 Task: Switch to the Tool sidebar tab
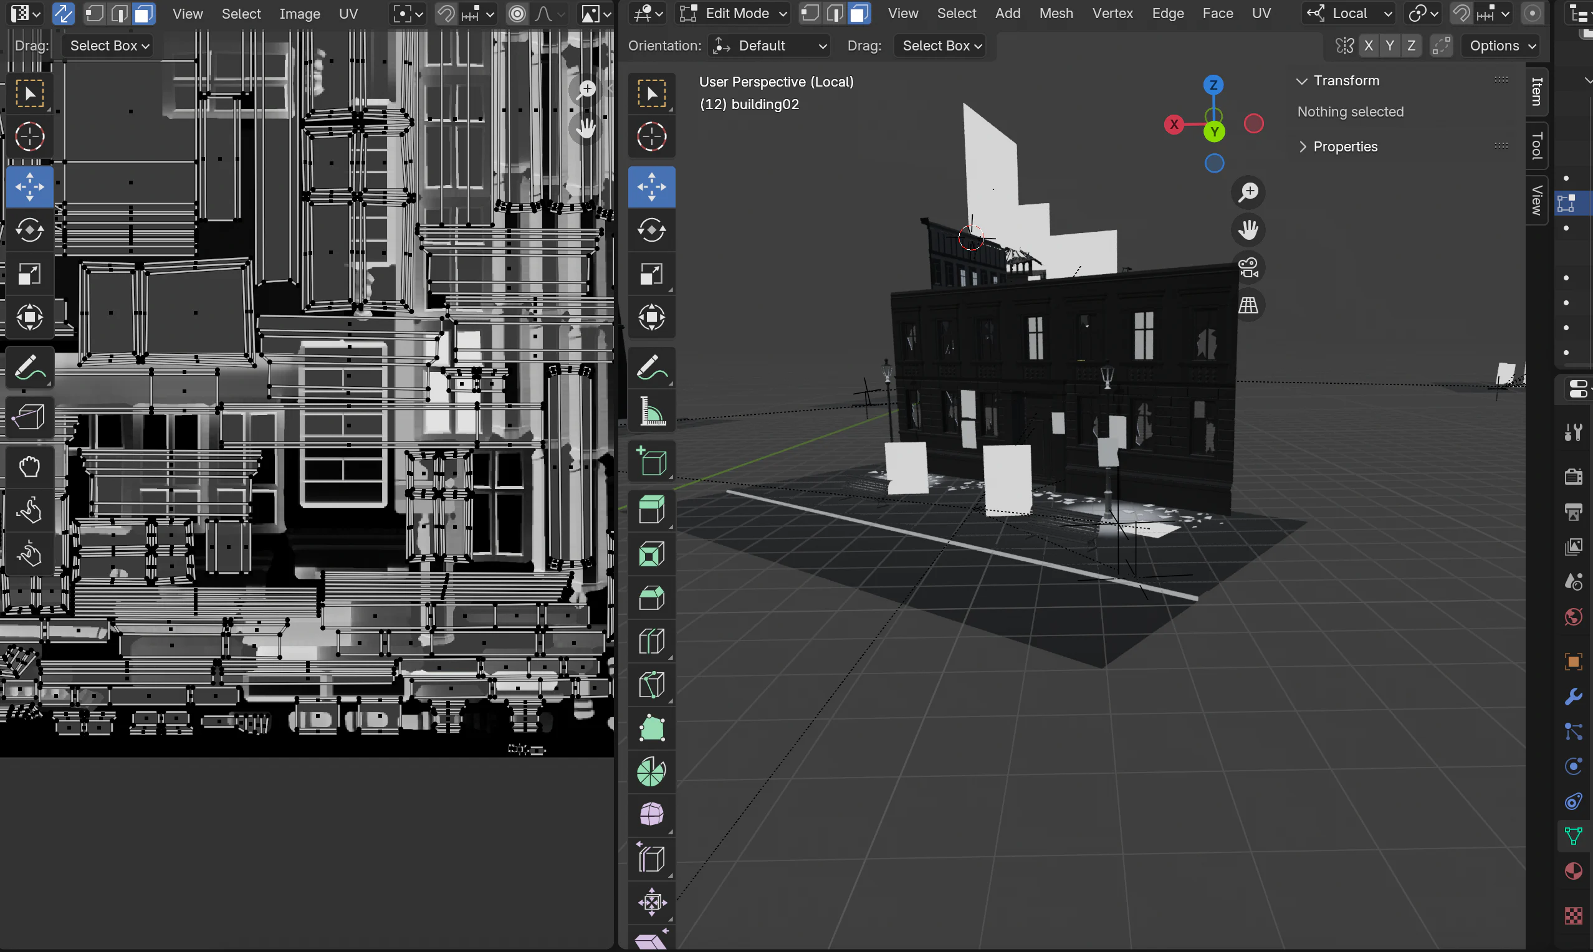1536,146
